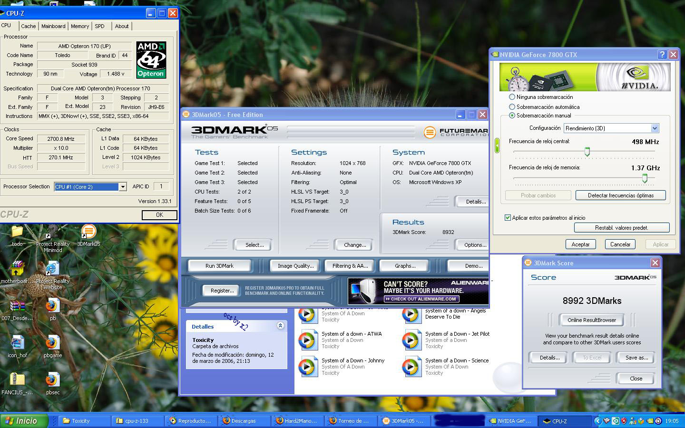Image resolution: width=685 pixels, height=428 pixels.
Task: Open the icon_hof desktop file
Action: 17,343
